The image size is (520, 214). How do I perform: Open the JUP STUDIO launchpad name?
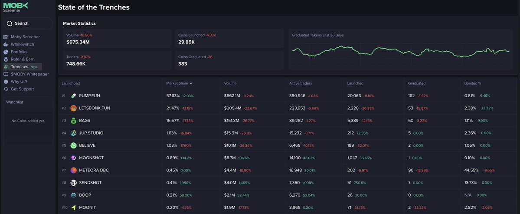[x=91, y=133]
